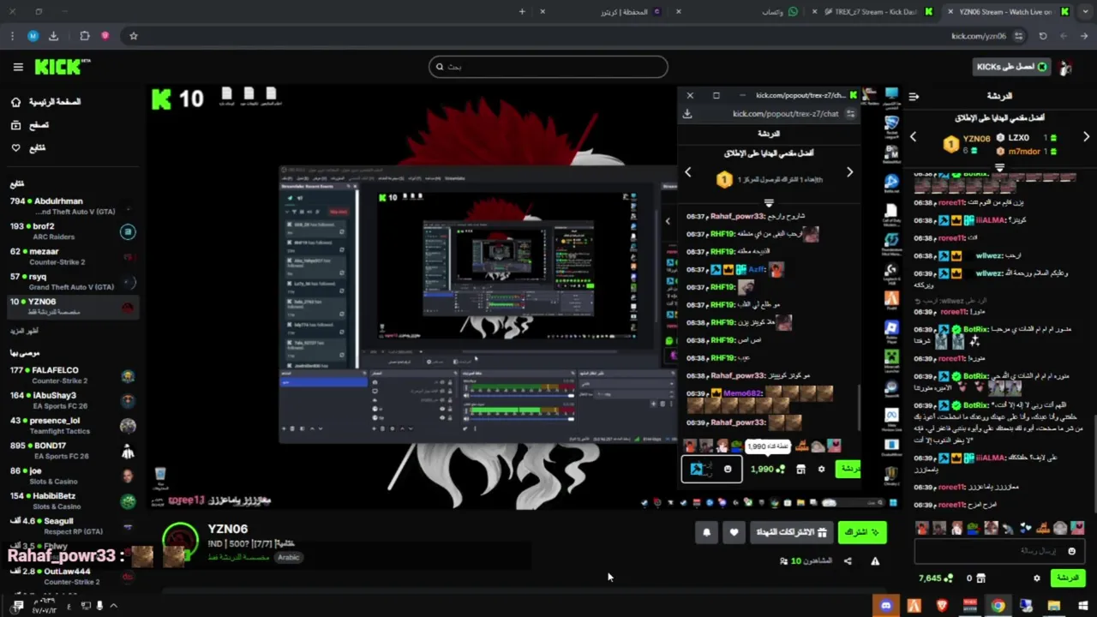This screenshot has width=1097, height=617.
Task: Open settings gear in popout chat
Action: click(821, 470)
